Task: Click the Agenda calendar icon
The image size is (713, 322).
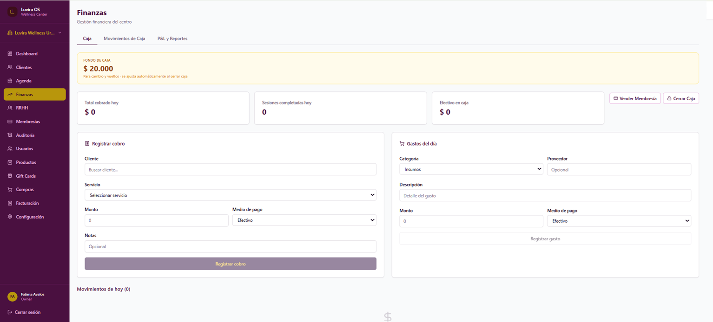Action: coord(10,81)
